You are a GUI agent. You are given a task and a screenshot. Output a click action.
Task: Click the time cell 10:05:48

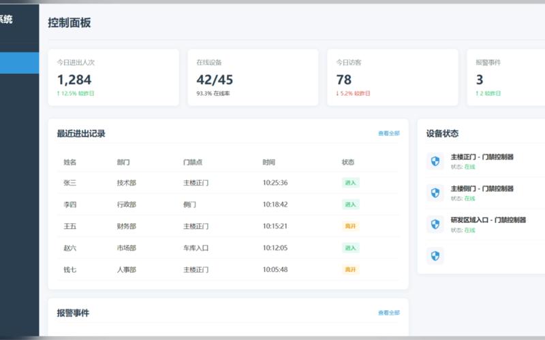pyautogui.click(x=275, y=269)
